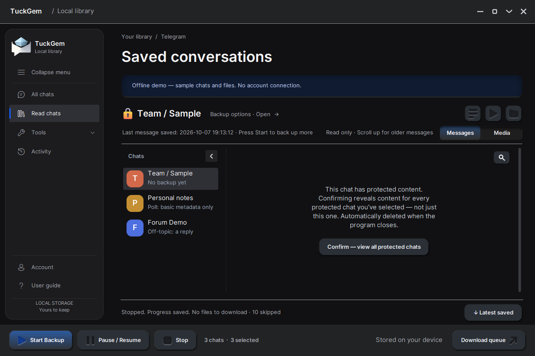The height and width of the screenshot is (356, 535).
Task: Go to Your library breadcrumb
Action: coord(137,37)
